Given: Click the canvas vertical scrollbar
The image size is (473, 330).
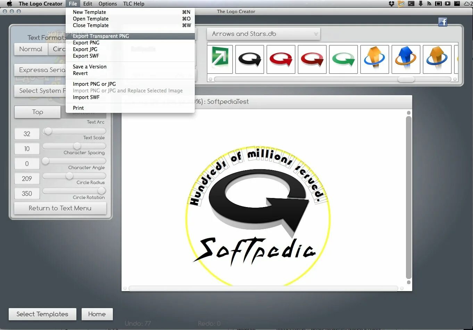Looking at the screenshot, I should tap(409, 197).
